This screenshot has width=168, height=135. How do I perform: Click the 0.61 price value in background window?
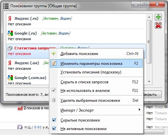pyautogui.click(x=38, y=127)
